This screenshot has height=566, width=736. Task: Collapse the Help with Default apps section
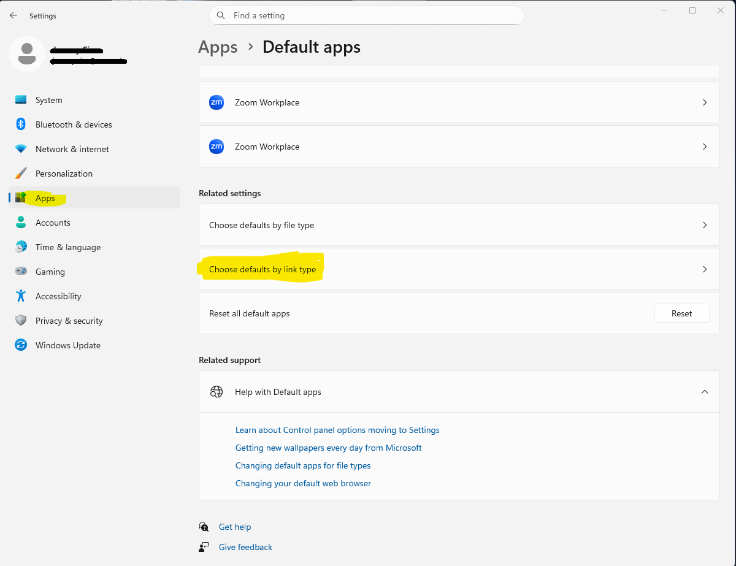pyautogui.click(x=705, y=391)
